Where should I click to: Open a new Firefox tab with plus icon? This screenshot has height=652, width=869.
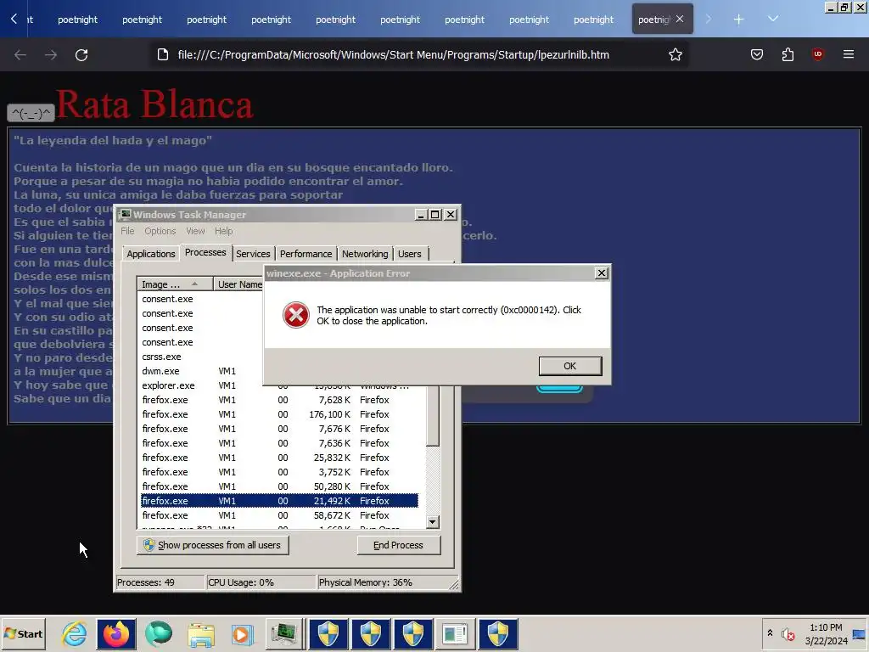[738, 20]
